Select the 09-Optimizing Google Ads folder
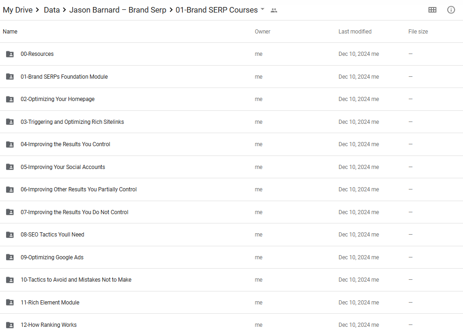 click(52, 257)
